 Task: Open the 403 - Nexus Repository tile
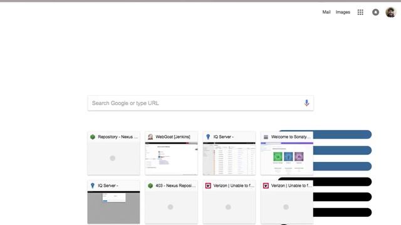(171, 202)
